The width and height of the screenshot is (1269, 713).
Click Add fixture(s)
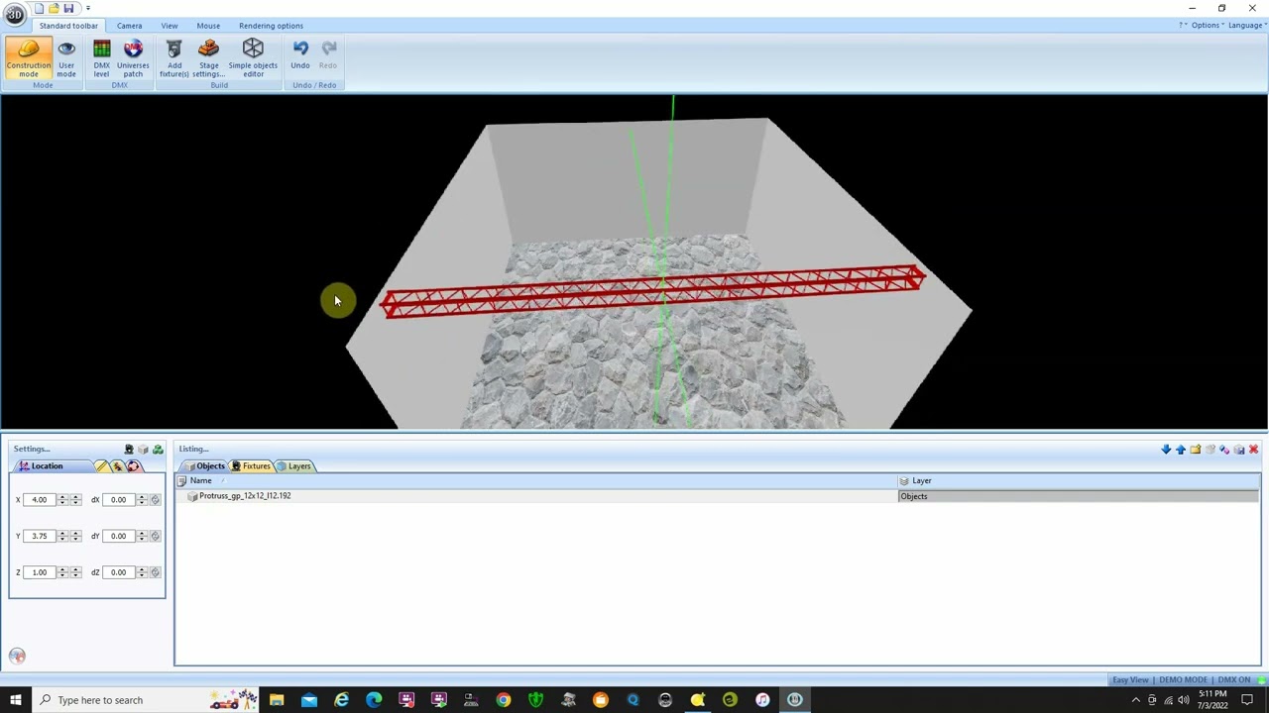174,58
